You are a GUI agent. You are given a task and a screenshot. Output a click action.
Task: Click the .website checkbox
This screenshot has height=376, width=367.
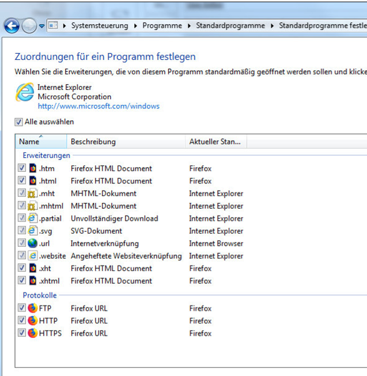tap(22, 255)
